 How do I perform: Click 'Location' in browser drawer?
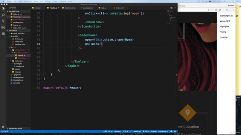[224, 37]
